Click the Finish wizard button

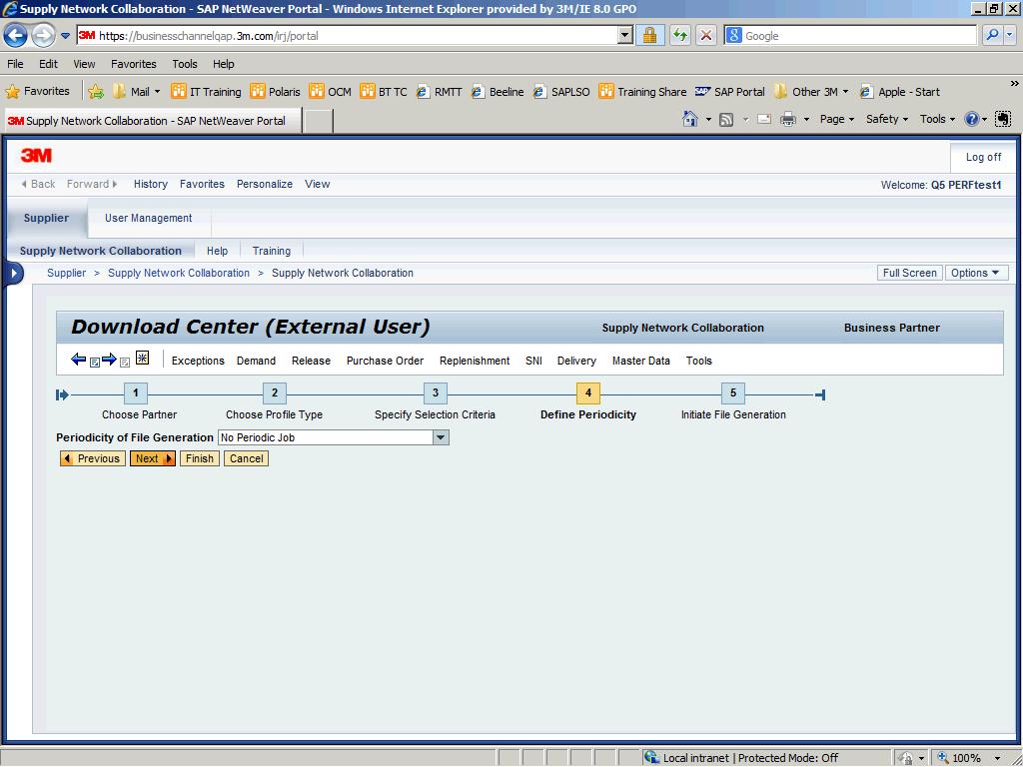(x=200, y=458)
